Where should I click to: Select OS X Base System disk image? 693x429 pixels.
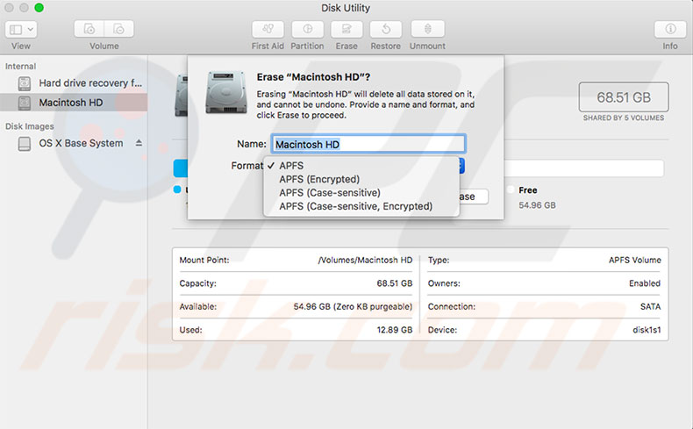click(81, 143)
